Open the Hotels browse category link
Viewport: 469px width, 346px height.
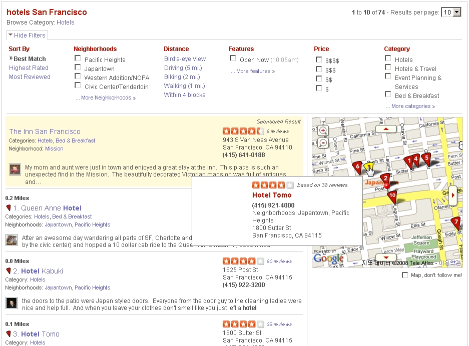coord(66,22)
